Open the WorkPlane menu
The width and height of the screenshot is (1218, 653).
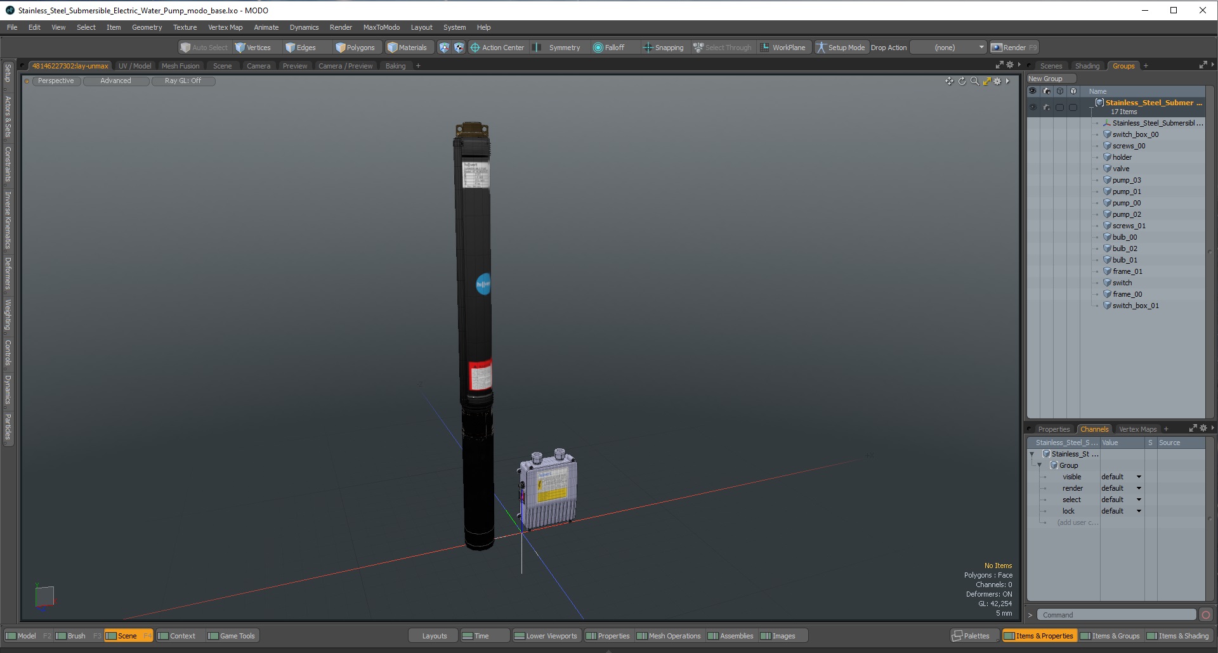pyautogui.click(x=783, y=48)
